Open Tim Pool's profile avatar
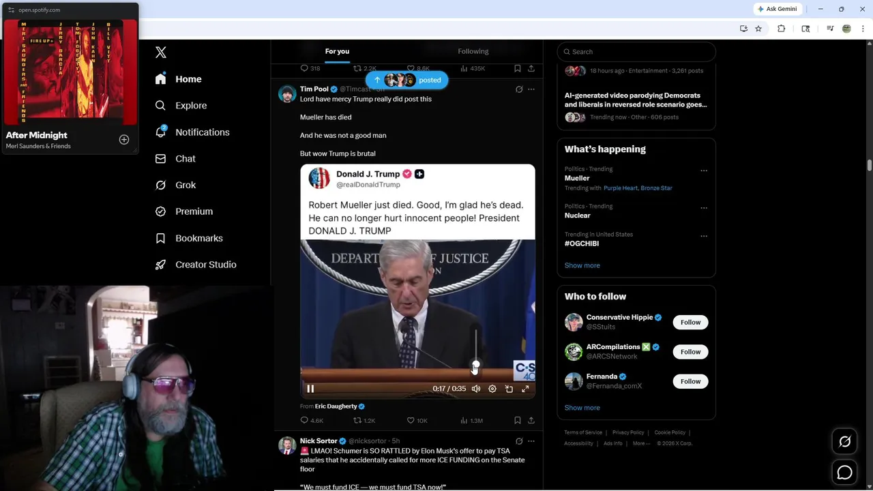Screen dimensions: 873x491 point(287,93)
